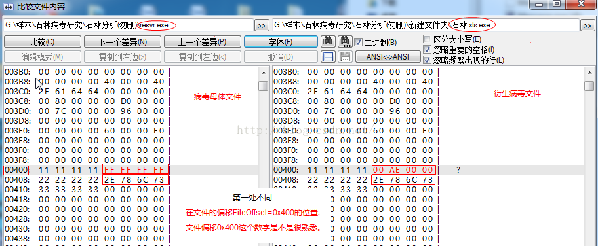Click the find next binoculars icon
This screenshot has height=246, width=598.
[x=344, y=41]
